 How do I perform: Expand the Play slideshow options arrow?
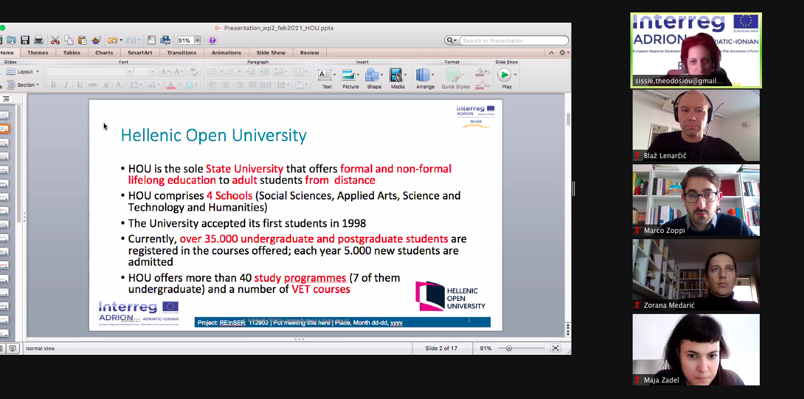coord(515,75)
